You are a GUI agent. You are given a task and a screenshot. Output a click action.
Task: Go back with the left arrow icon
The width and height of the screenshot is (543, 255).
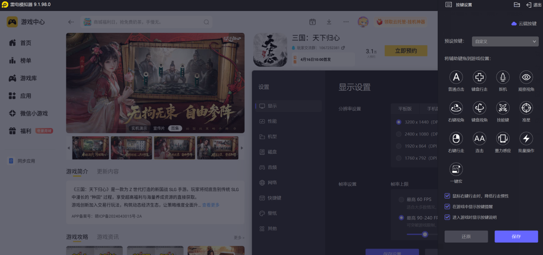pos(71,22)
